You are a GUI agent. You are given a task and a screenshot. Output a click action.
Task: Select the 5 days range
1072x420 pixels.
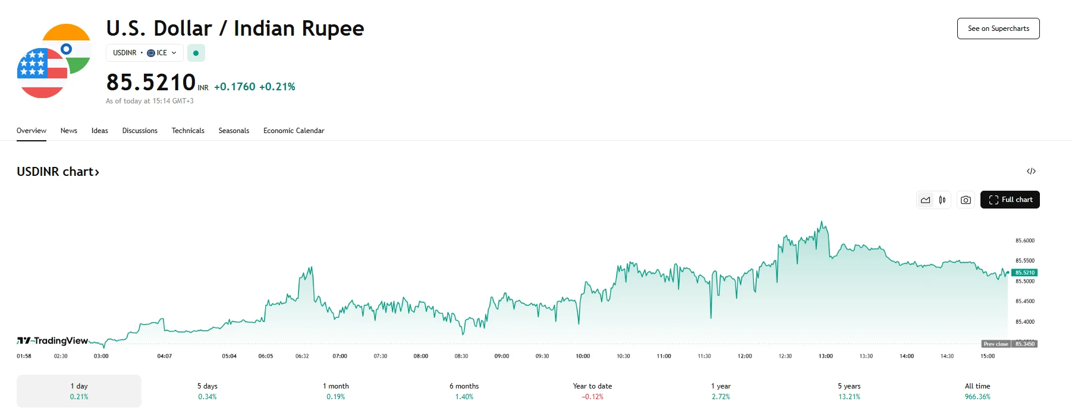pyautogui.click(x=208, y=391)
